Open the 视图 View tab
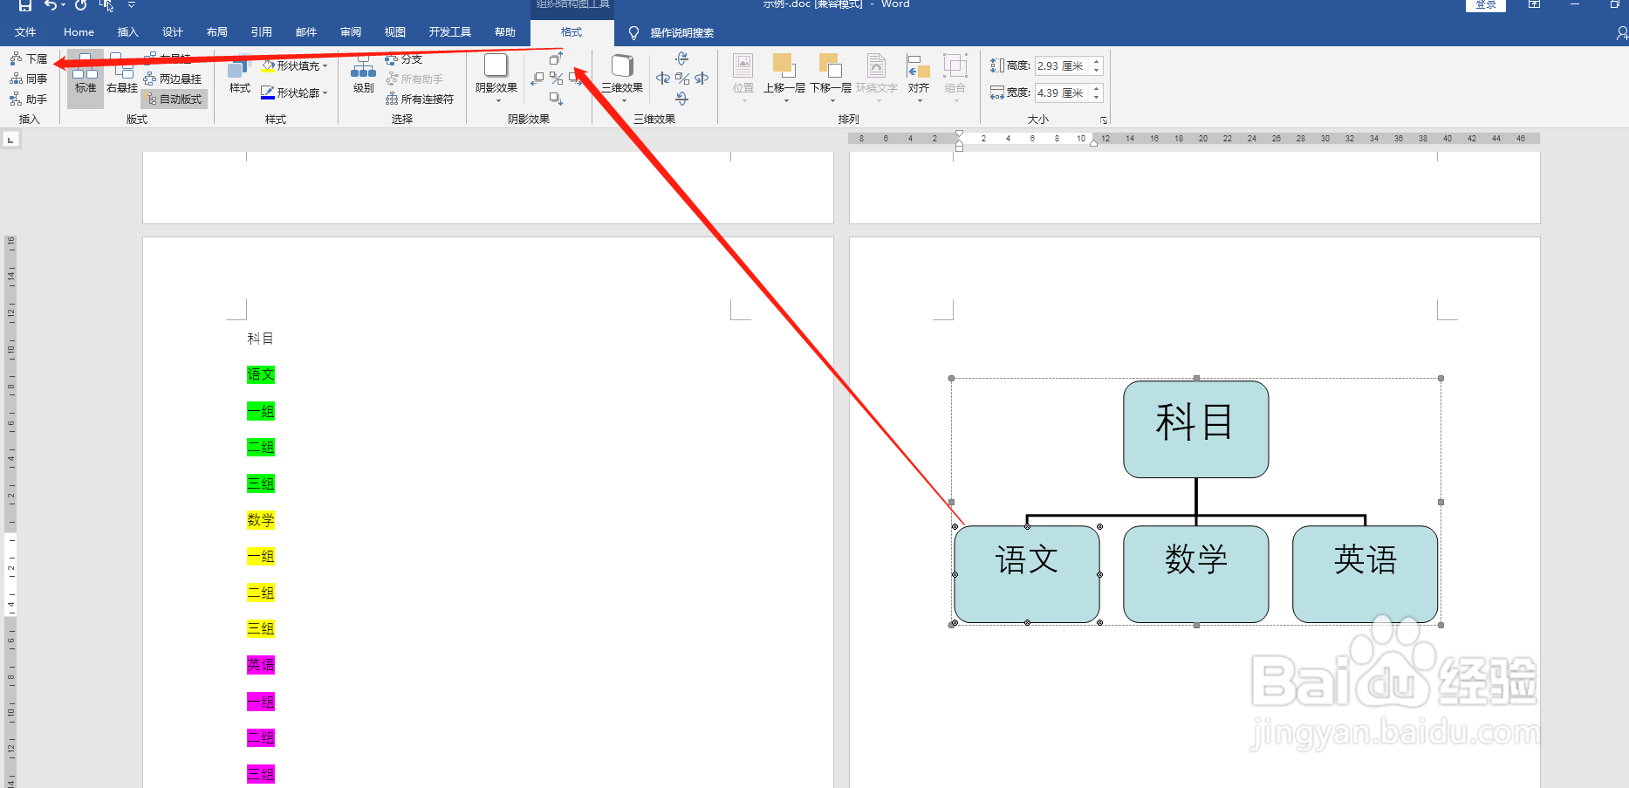This screenshot has height=788, width=1629. click(x=394, y=32)
